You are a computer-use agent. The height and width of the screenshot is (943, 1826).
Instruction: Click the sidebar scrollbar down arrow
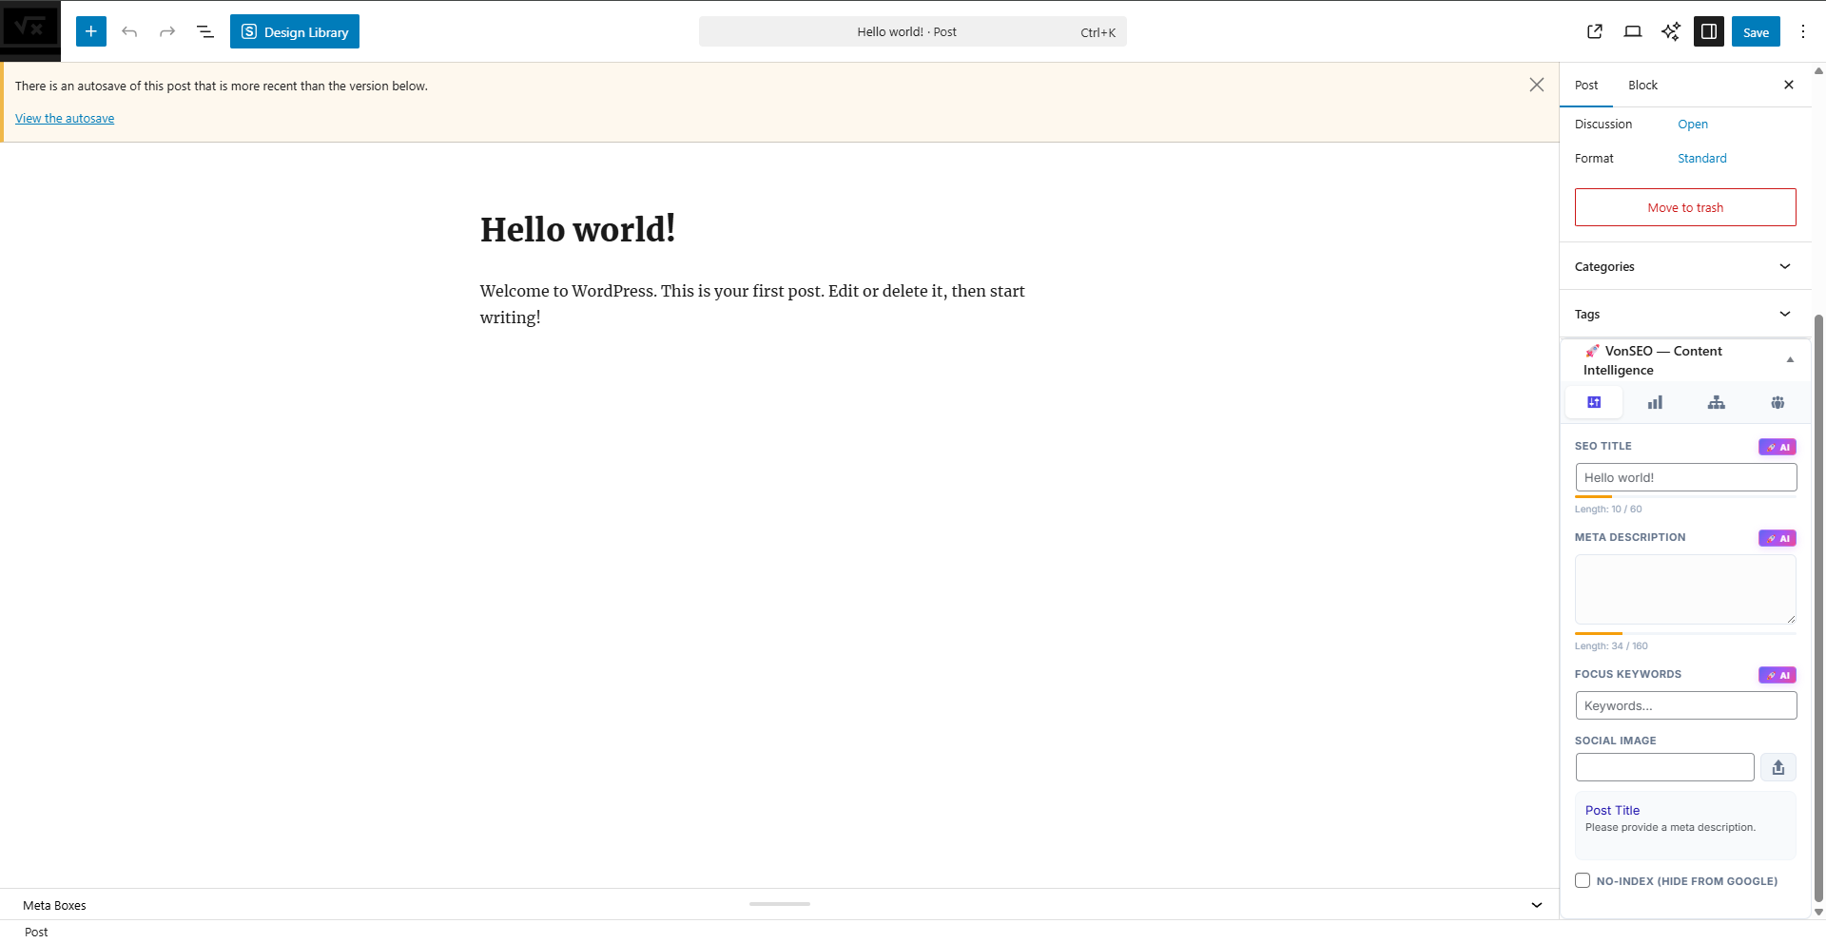click(1818, 912)
